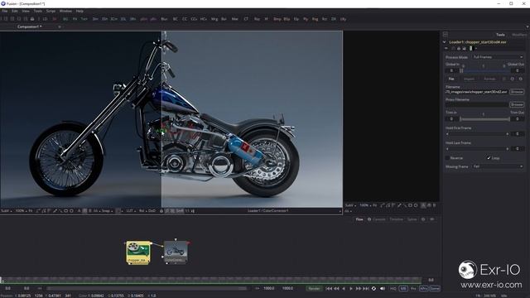Image resolution: width=530 pixels, height=298 pixels.
Task: Add a Text+ tool from the toolbar
Action: point(84,19)
